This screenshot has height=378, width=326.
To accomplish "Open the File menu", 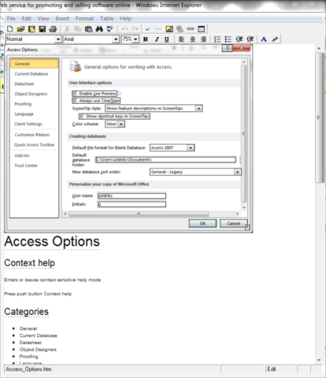I will coord(11,19).
